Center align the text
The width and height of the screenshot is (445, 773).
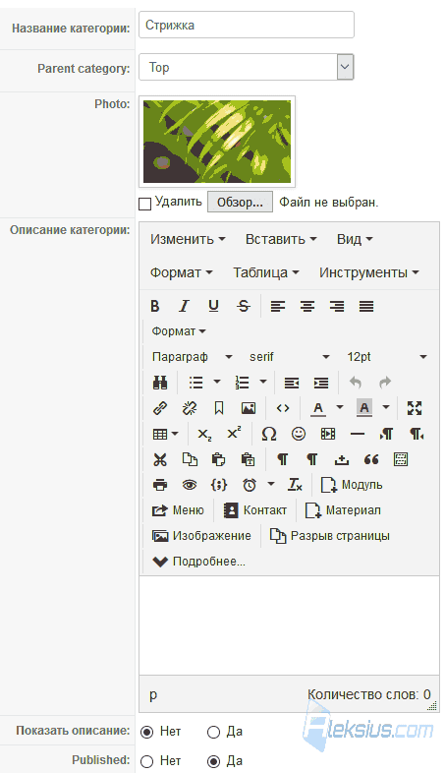coord(307,306)
